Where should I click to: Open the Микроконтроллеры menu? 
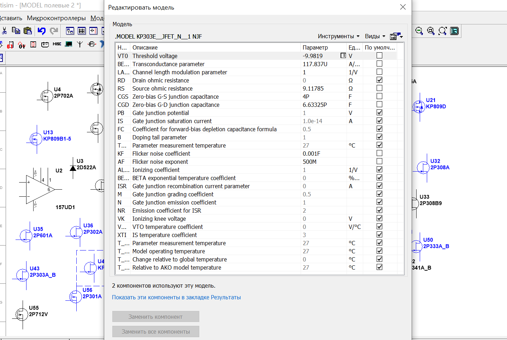[57, 18]
